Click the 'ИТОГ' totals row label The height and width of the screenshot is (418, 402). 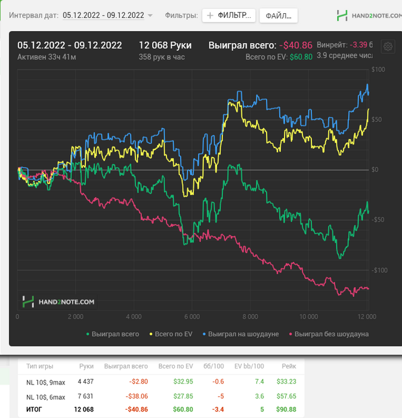(x=34, y=409)
